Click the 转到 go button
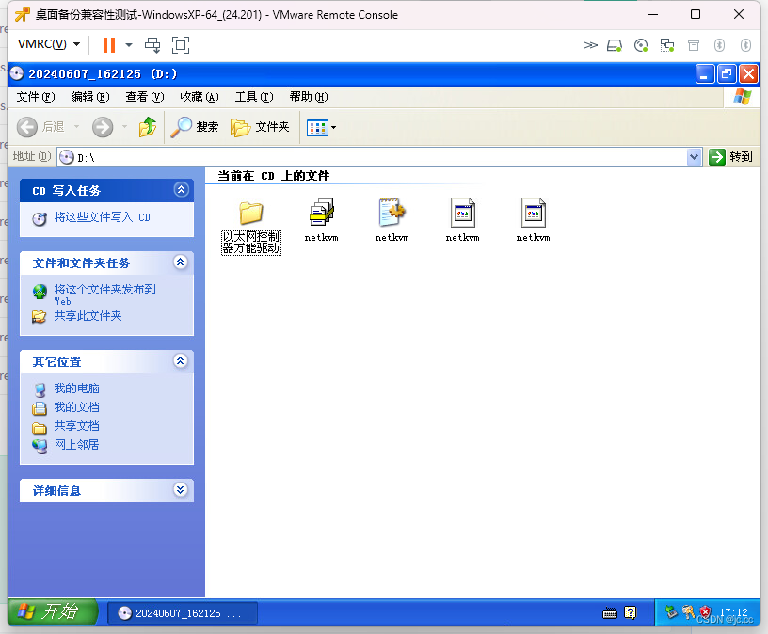The height and width of the screenshot is (634, 768). pos(730,157)
